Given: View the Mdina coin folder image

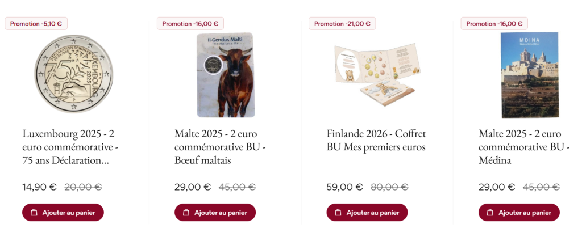Looking at the screenshot, I should point(530,74).
